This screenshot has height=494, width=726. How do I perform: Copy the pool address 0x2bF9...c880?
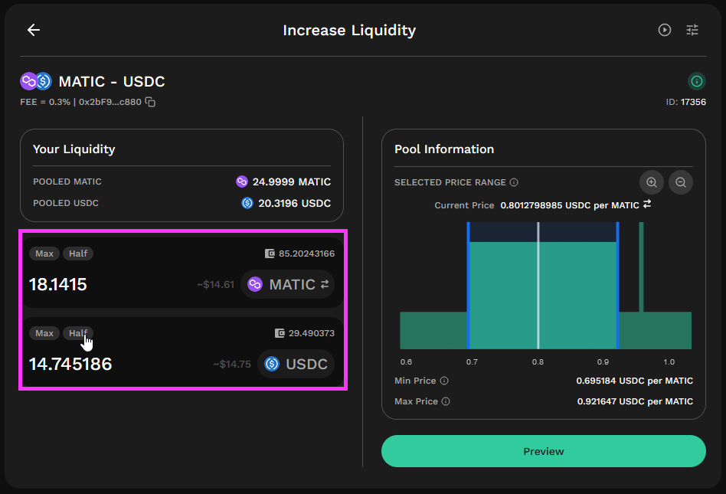point(150,102)
